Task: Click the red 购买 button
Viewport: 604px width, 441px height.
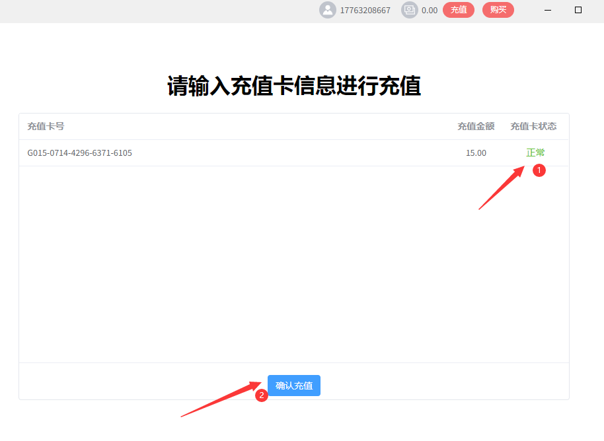Action: click(x=498, y=10)
